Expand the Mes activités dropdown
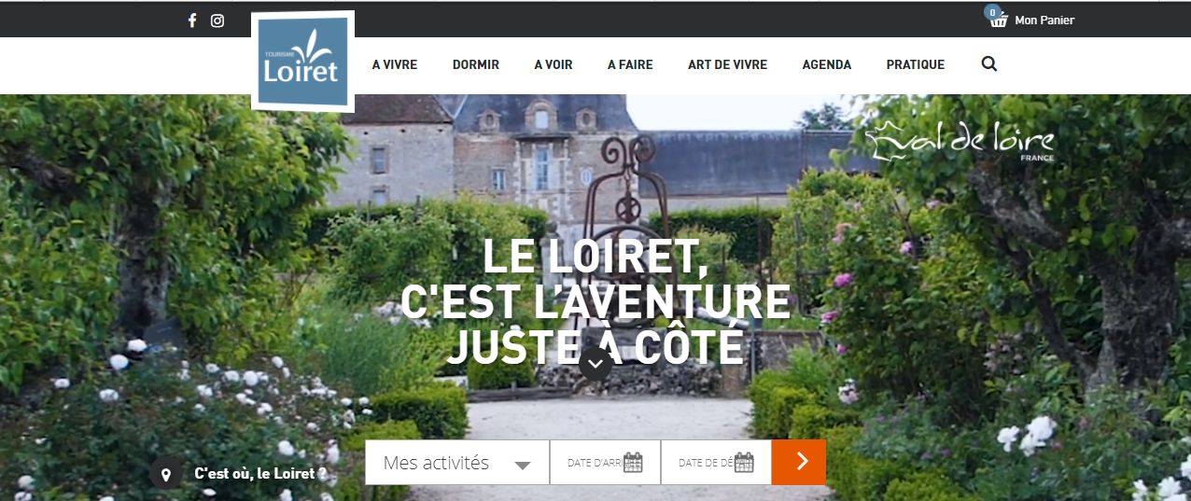 456,463
